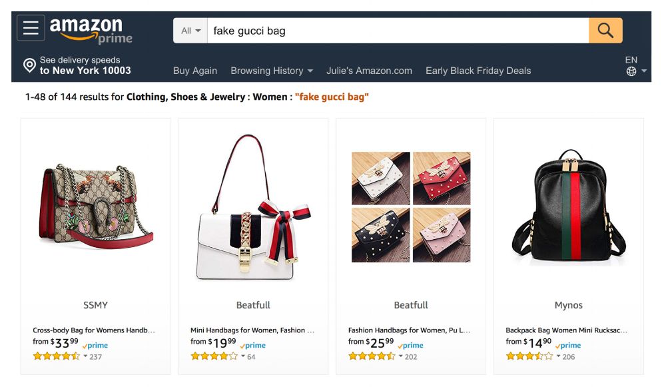The height and width of the screenshot is (387, 666).
Task: Click the Amazon Prime logo
Action: tap(91, 30)
